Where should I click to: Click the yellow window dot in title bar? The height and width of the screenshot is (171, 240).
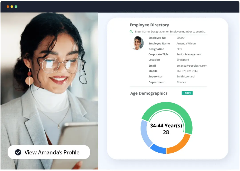(x=12, y=7)
